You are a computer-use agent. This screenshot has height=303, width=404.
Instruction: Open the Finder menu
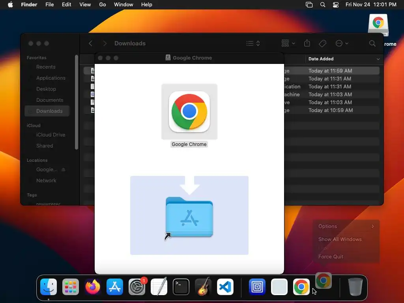coord(29,5)
